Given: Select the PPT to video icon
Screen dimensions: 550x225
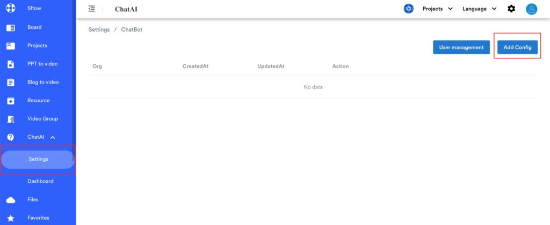Looking at the screenshot, I should coord(11,64).
